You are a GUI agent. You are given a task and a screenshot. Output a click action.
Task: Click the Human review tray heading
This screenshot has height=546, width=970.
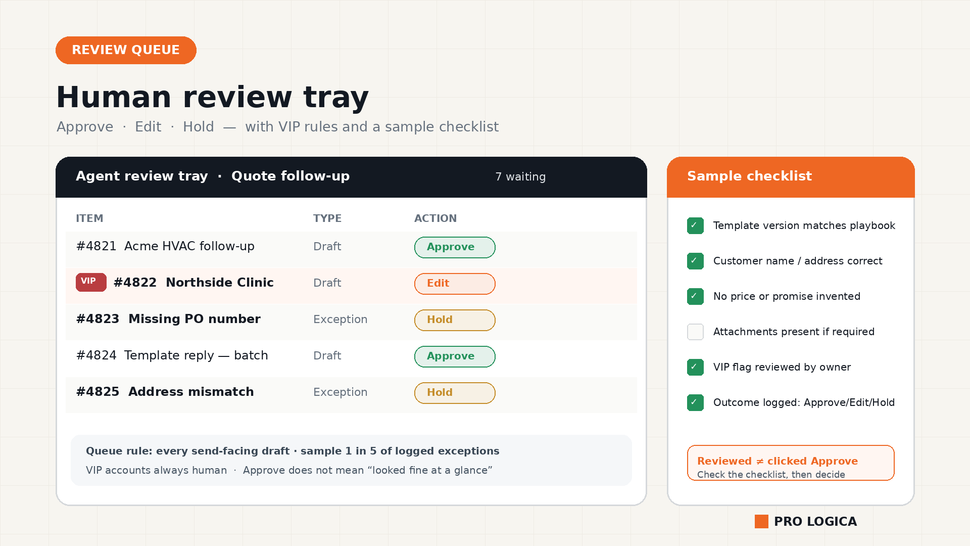point(212,97)
